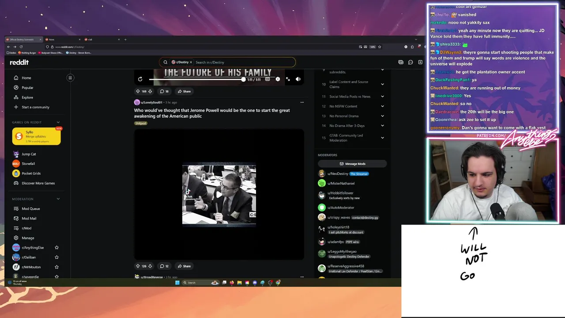The image size is (565, 318).
Task: Reload the browser page
Action: (x=21, y=47)
